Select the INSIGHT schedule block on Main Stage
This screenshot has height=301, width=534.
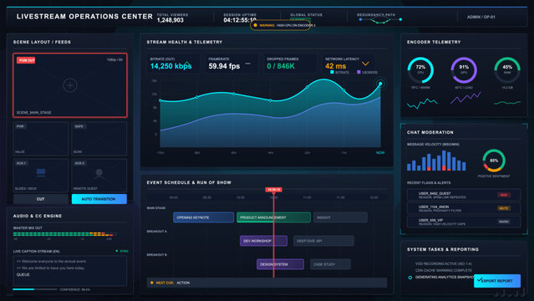340,217
